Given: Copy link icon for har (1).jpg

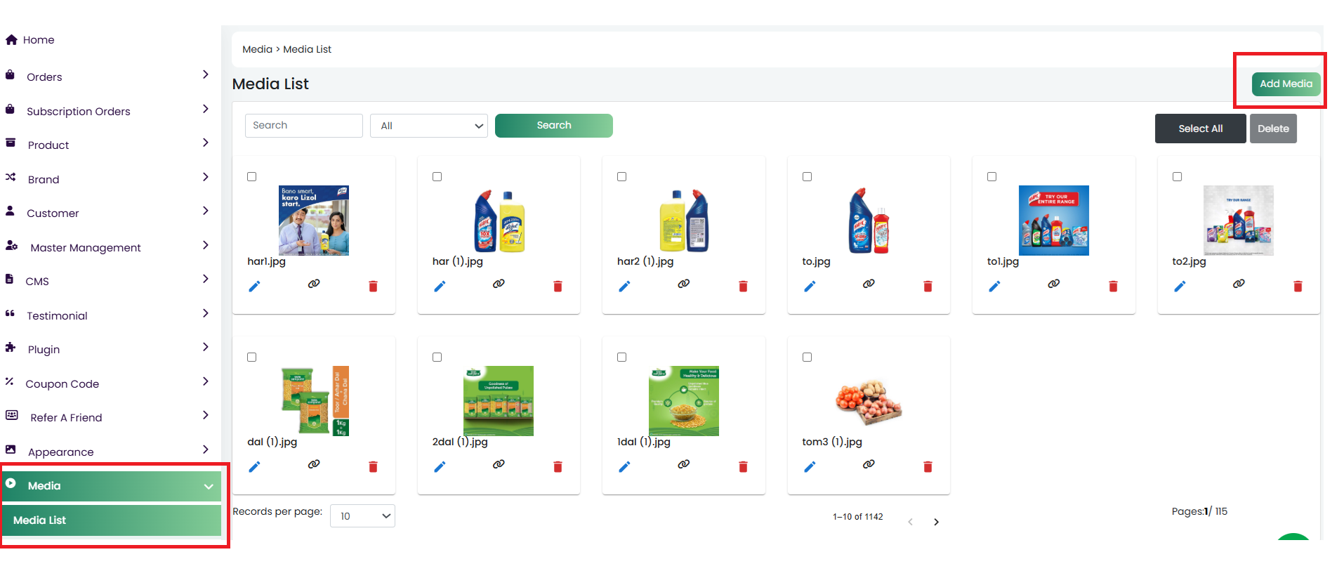Looking at the screenshot, I should point(499,284).
